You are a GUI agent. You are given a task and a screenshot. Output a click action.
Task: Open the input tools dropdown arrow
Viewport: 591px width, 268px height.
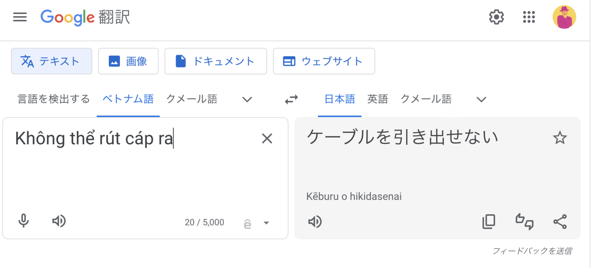[x=266, y=223]
